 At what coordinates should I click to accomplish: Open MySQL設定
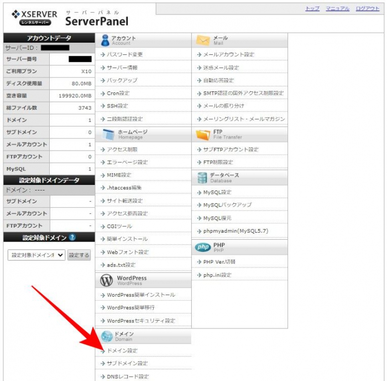pyautogui.click(x=217, y=192)
